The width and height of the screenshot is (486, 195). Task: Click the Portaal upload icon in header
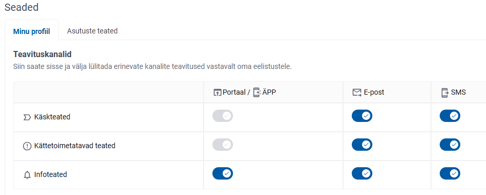(218, 93)
